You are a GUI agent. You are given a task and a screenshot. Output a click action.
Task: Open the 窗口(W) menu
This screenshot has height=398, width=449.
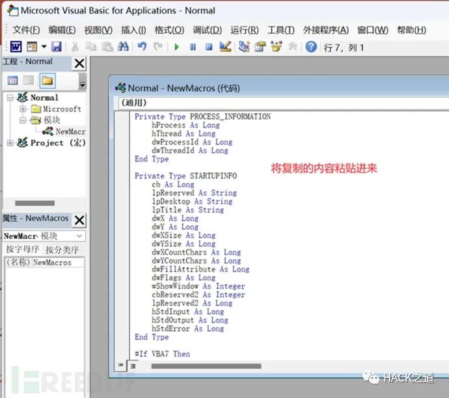point(373,30)
